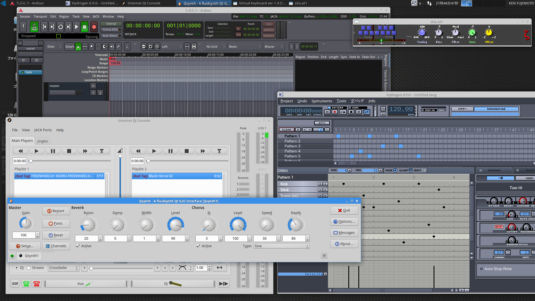Open JACK Ports menu in DJ Console
The image size is (535, 301).
click(43, 130)
